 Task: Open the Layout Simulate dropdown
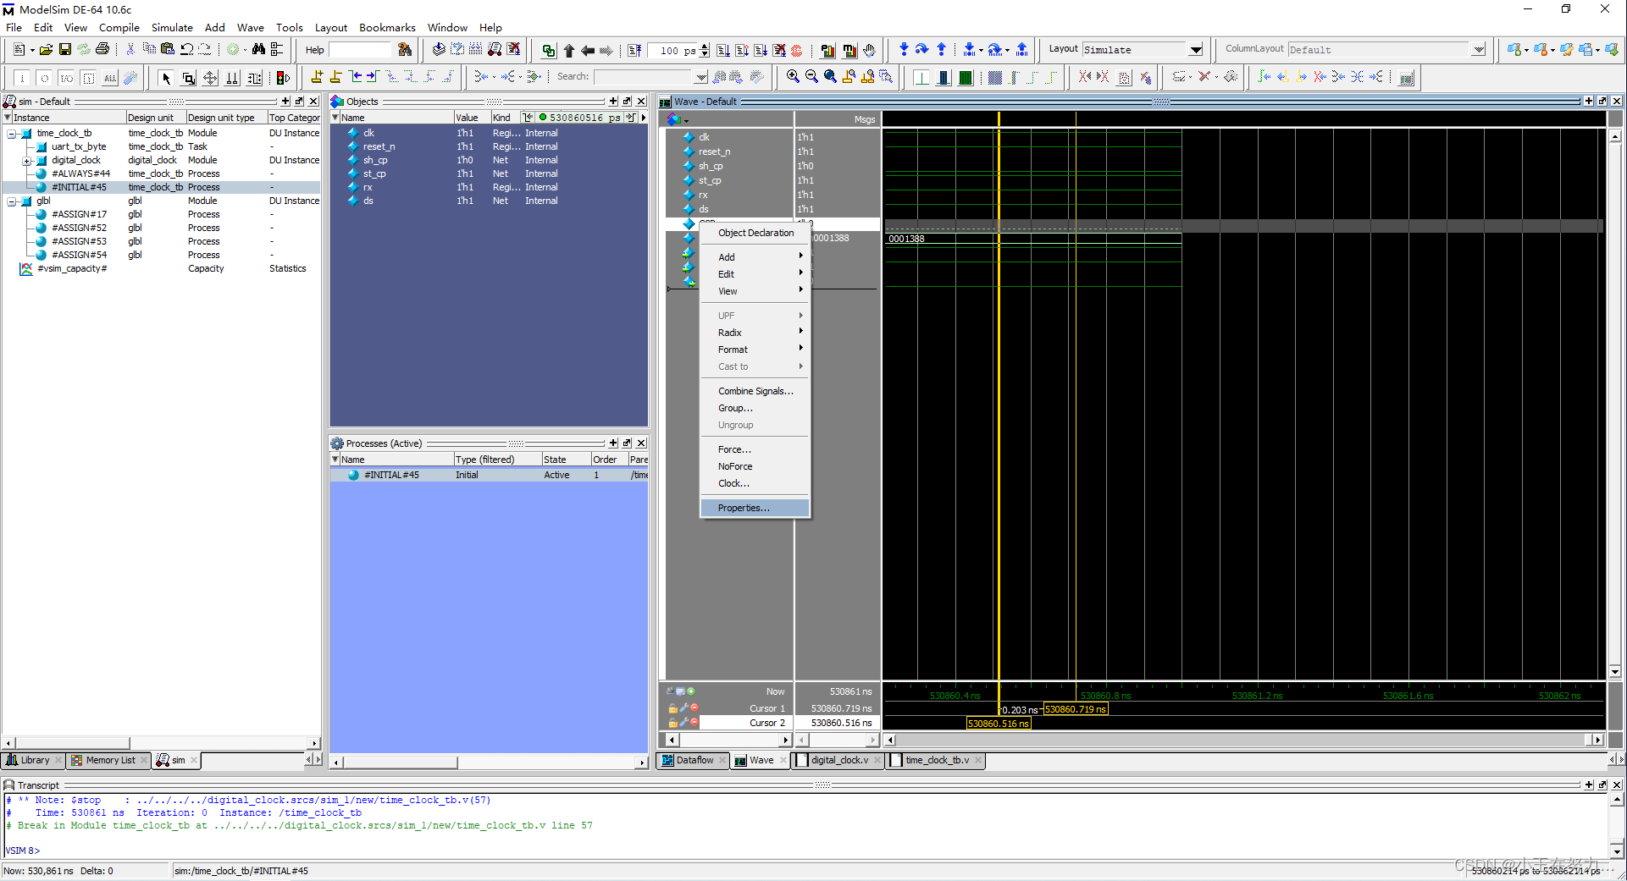point(1195,50)
